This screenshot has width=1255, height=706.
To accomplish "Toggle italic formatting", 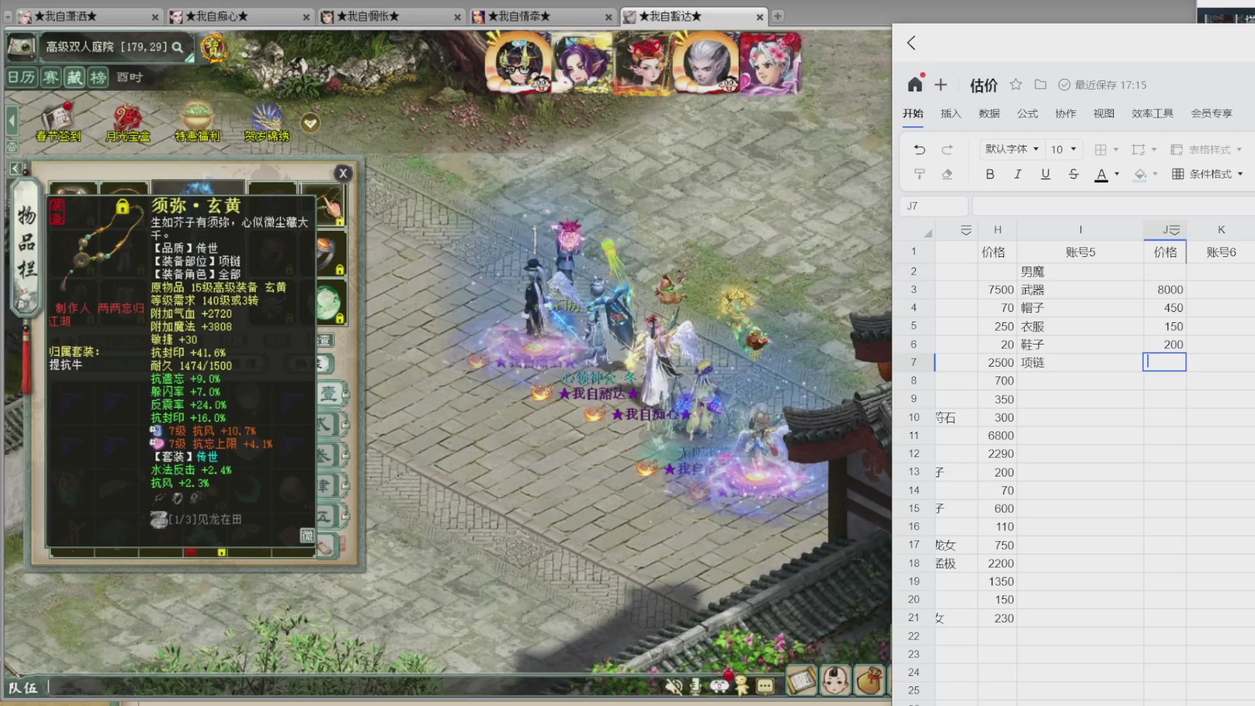I will (1017, 174).
